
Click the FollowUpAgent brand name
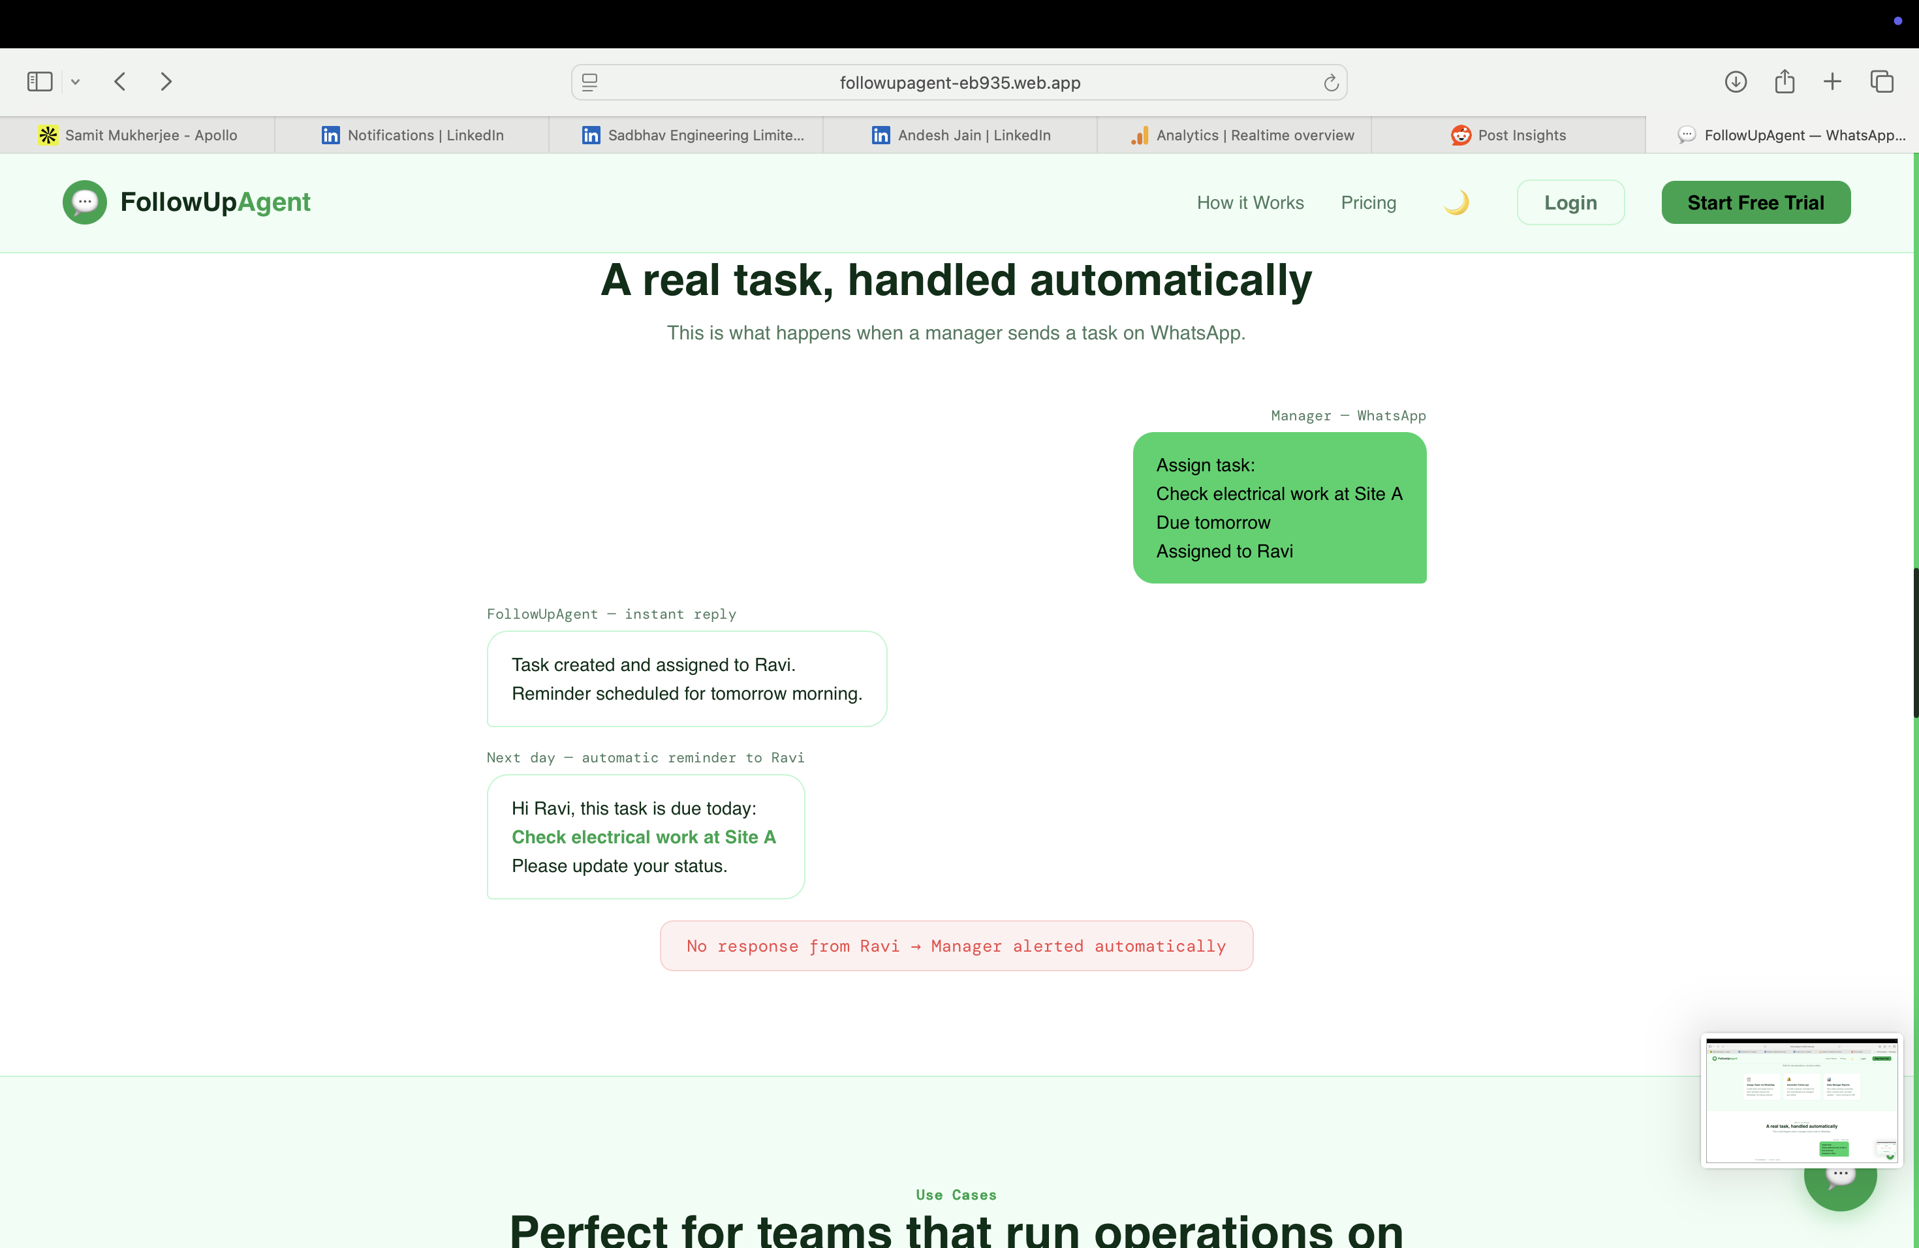215,202
